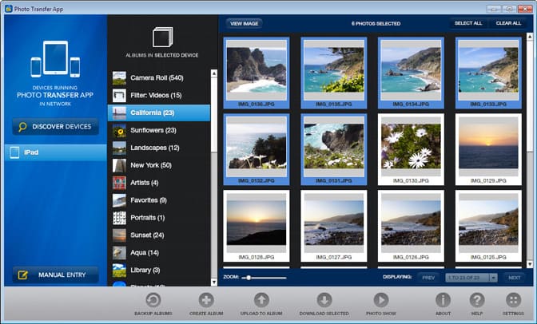Image resolution: width=537 pixels, height=324 pixels.
Task: Click the Create Album plus icon
Action: pyautogui.click(x=206, y=300)
